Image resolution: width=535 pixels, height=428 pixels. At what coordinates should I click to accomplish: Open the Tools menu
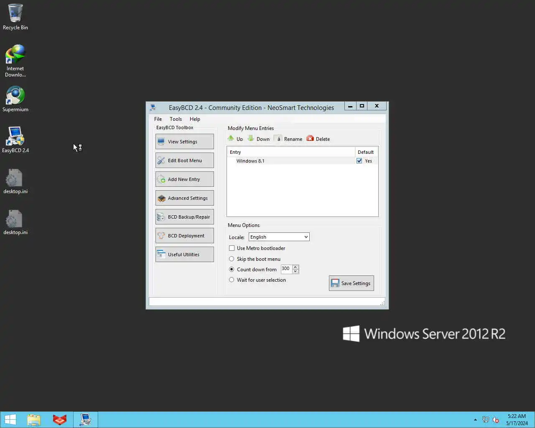176,119
